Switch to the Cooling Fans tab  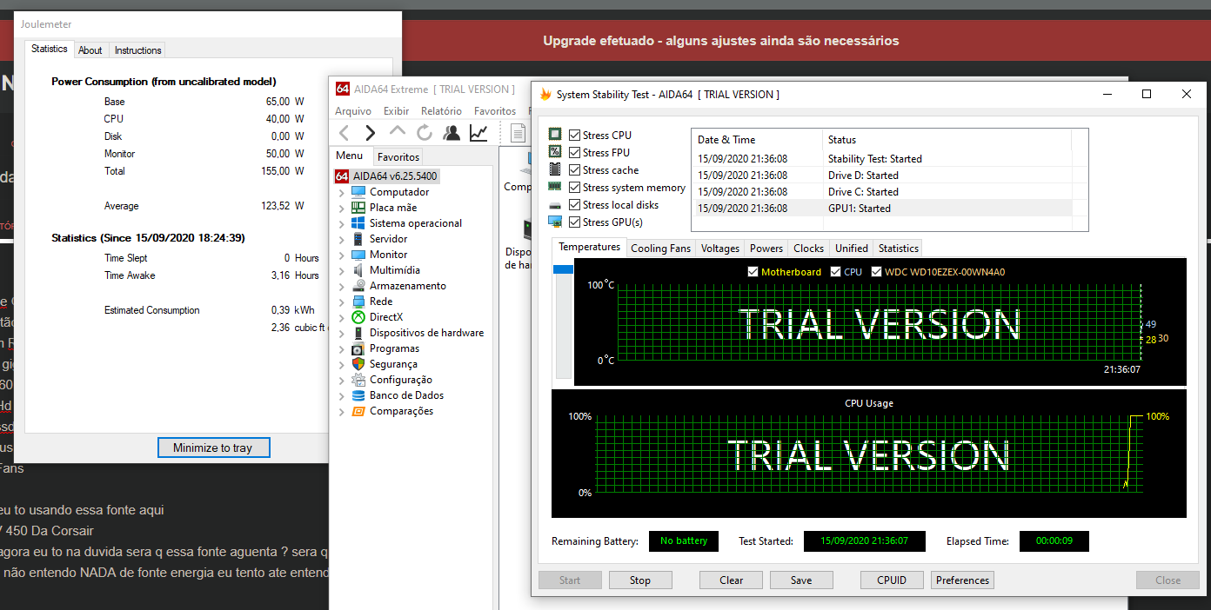point(661,249)
